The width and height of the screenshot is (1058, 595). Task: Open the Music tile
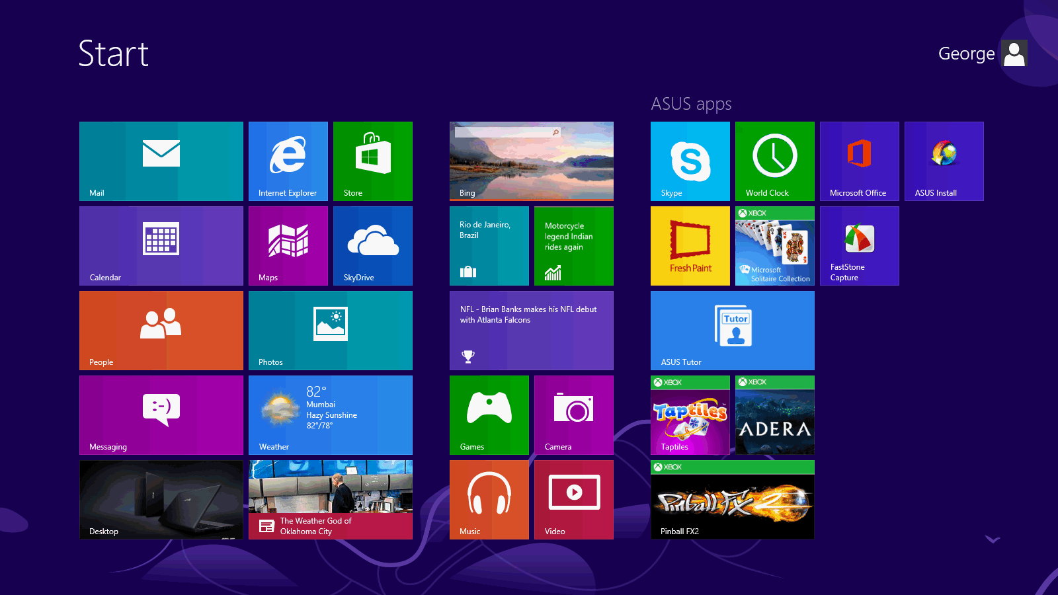pyautogui.click(x=489, y=500)
